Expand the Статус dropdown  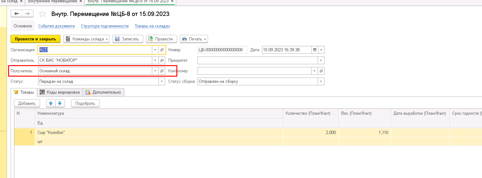pos(162,82)
